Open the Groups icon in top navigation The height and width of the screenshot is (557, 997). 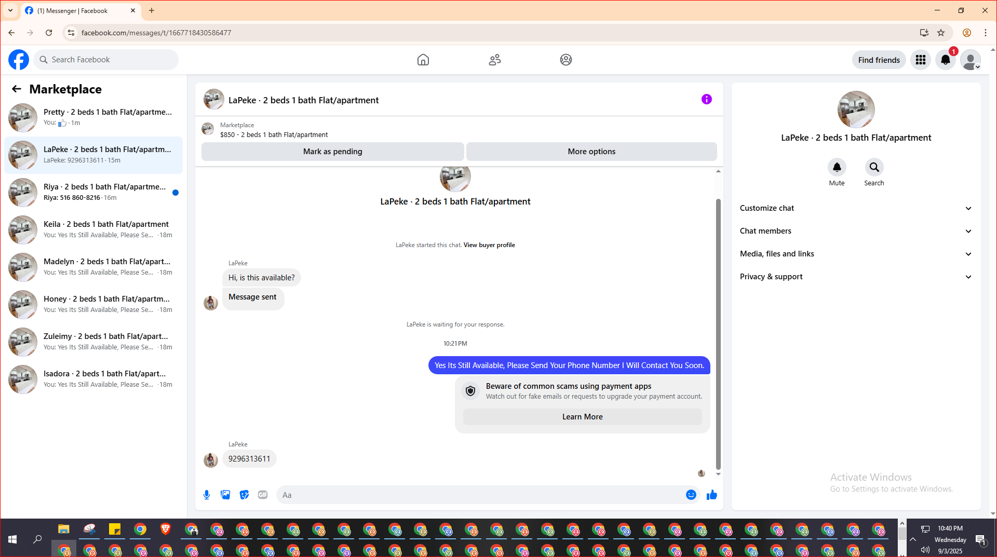[x=566, y=60]
